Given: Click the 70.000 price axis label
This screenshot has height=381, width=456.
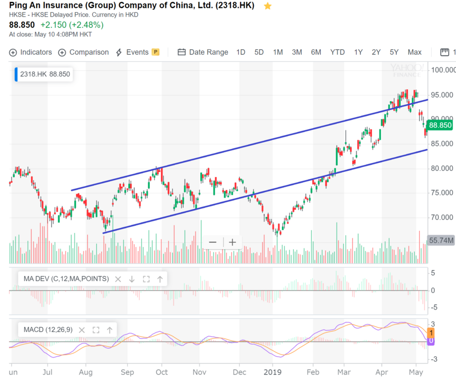Looking at the screenshot, I should (x=442, y=217).
